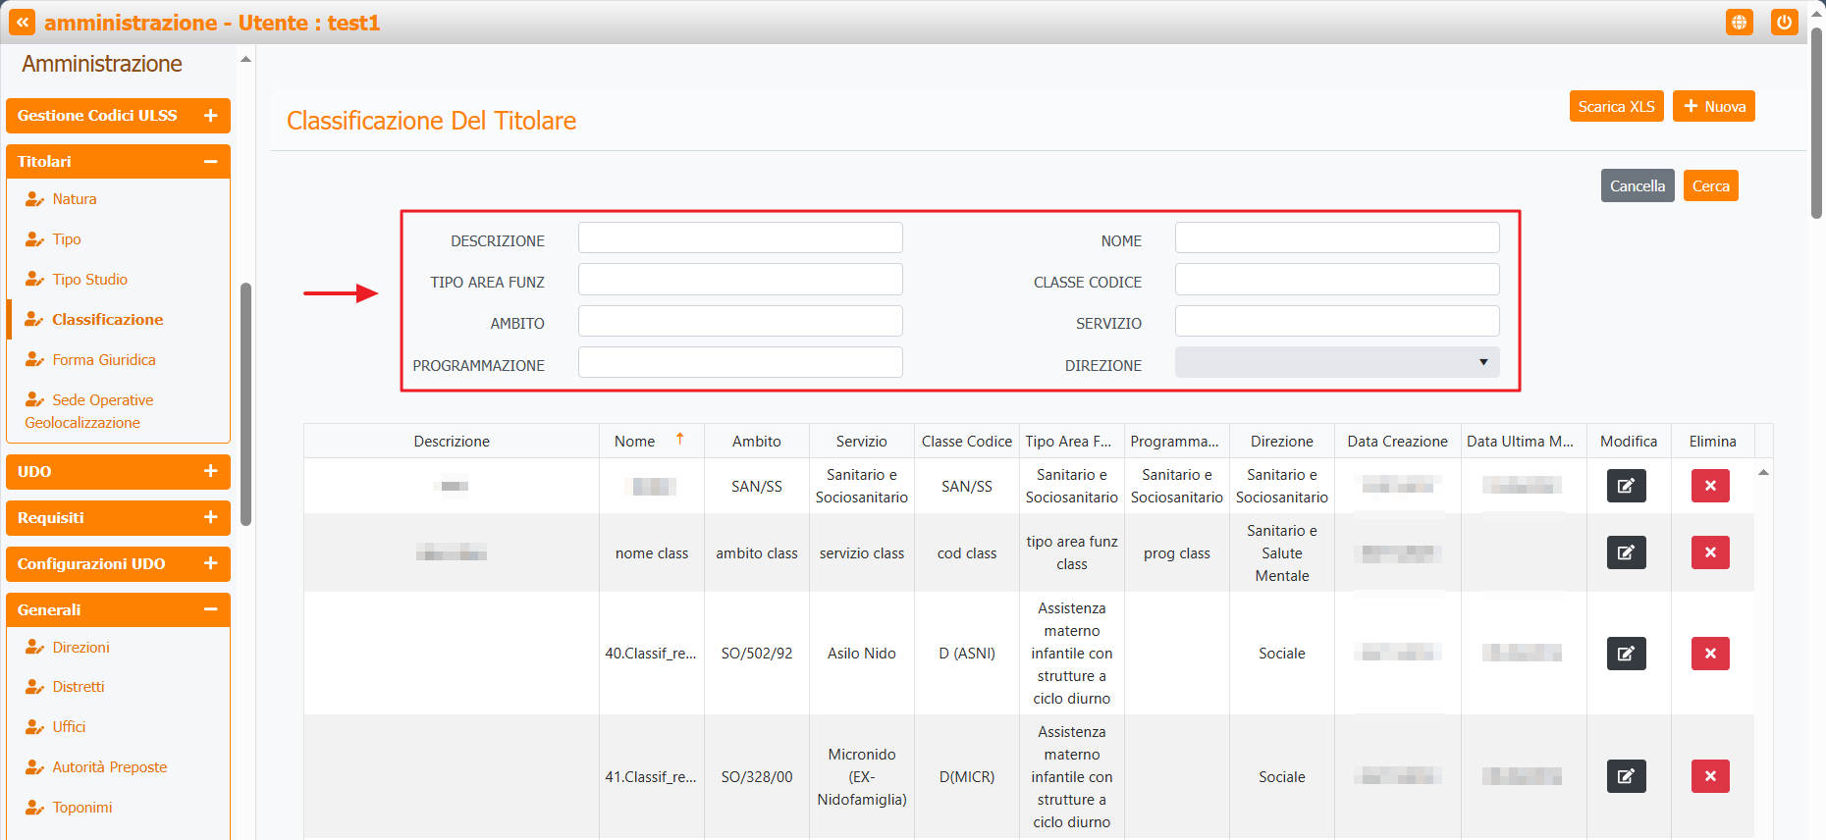Delete the 40.Classif_re... row with red X
This screenshot has height=840, width=1826.
[x=1709, y=654]
